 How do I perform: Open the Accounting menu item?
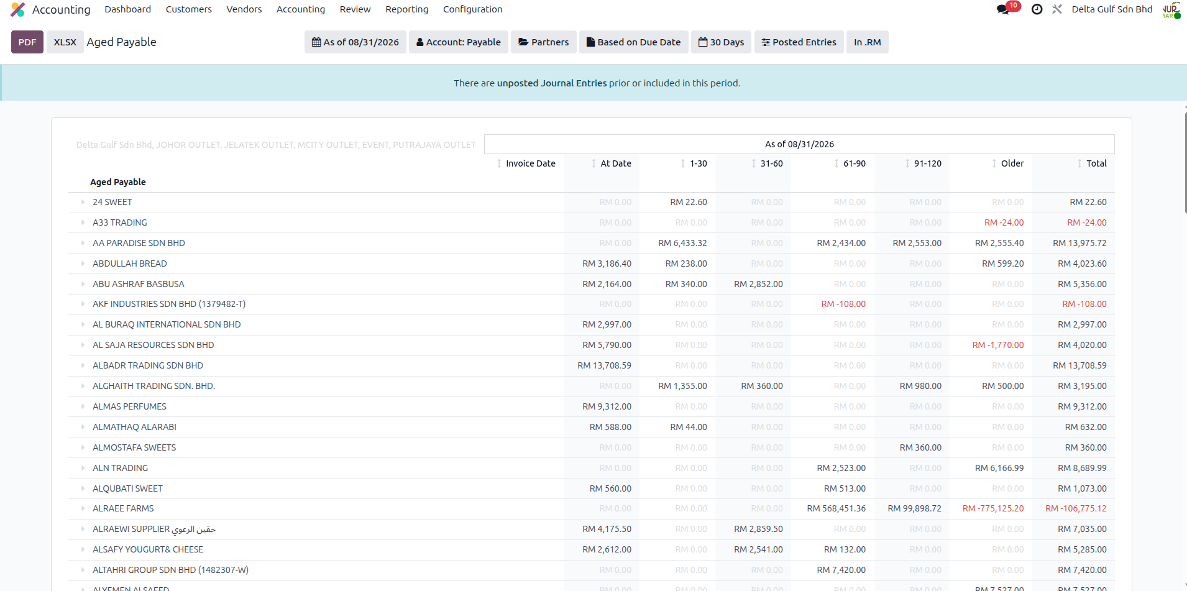301,9
